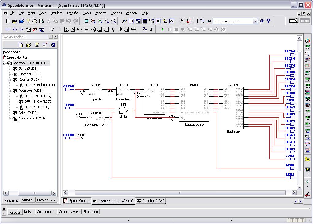313x224 pixels.
Task: Open the Project View tab
Action: point(46,200)
